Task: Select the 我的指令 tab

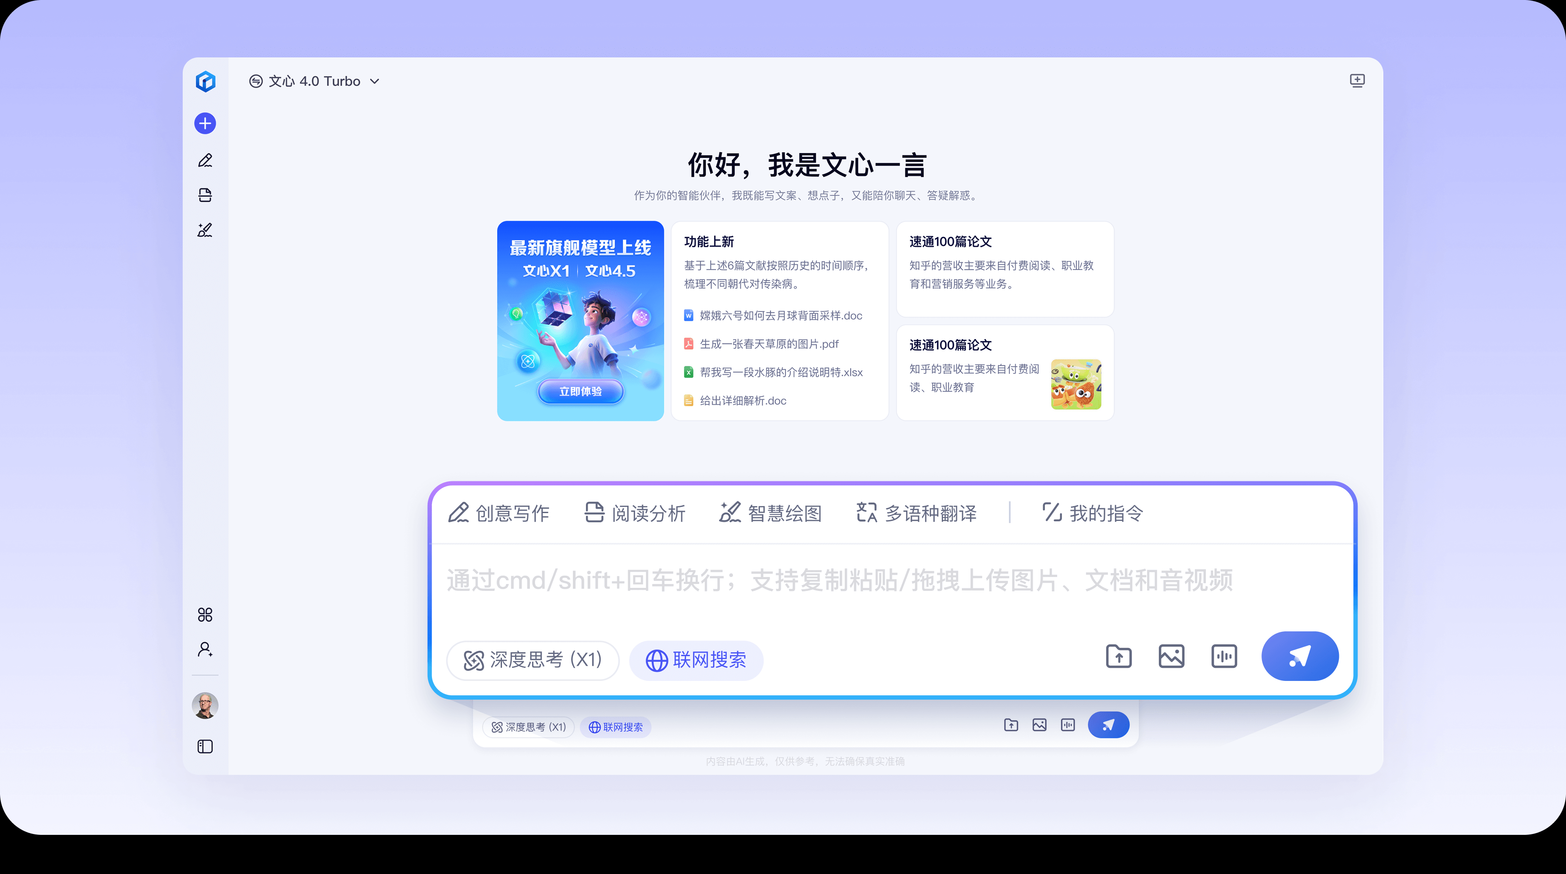Action: point(1093,513)
